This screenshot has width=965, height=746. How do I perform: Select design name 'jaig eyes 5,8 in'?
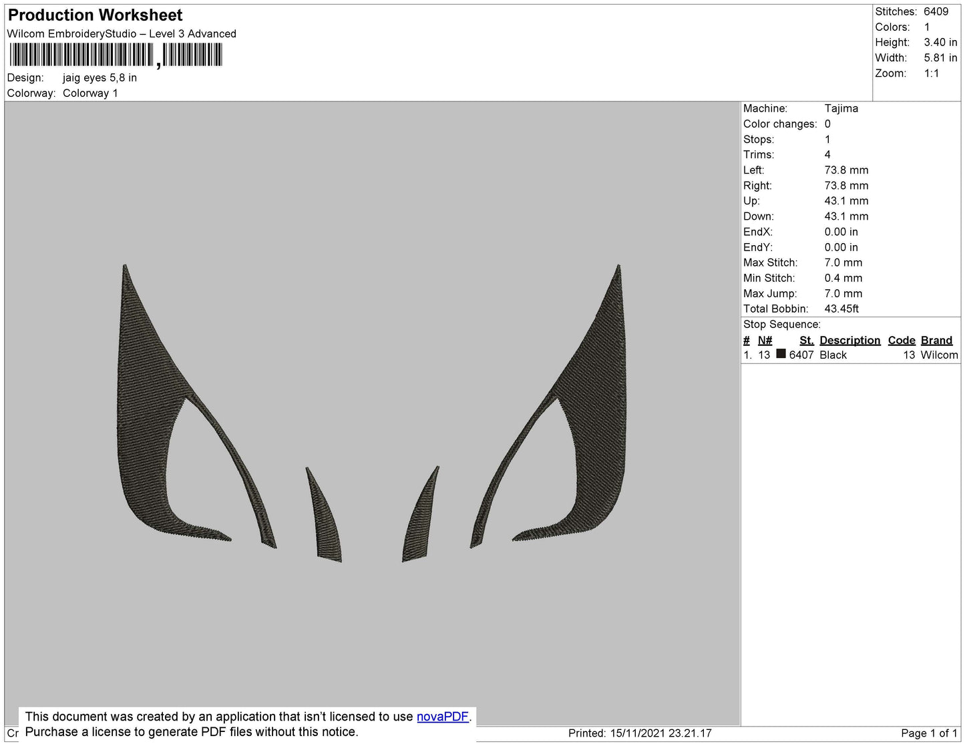coord(100,77)
